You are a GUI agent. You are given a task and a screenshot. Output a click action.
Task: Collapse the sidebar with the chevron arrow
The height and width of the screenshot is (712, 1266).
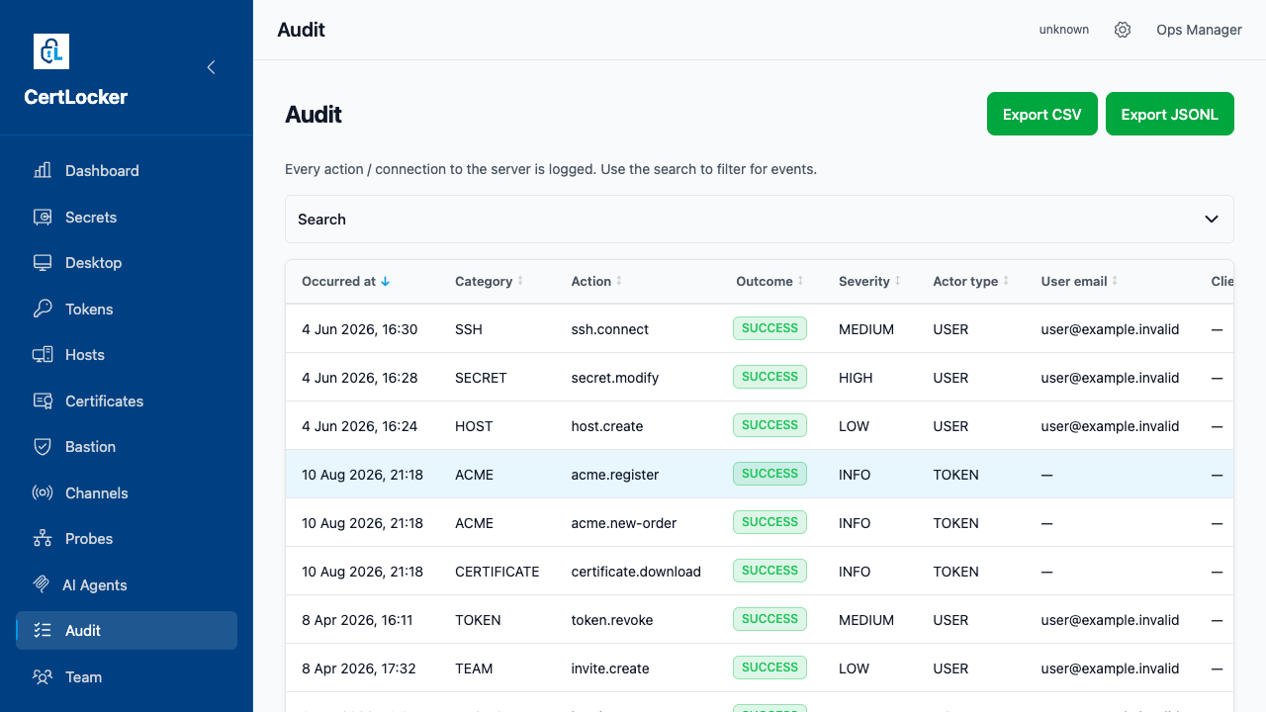[211, 67]
